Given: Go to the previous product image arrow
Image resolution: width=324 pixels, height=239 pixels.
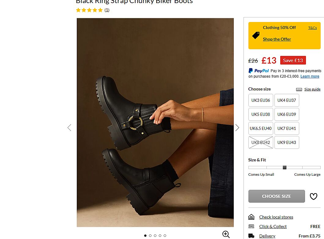Looking at the screenshot, I should pos(69,128).
